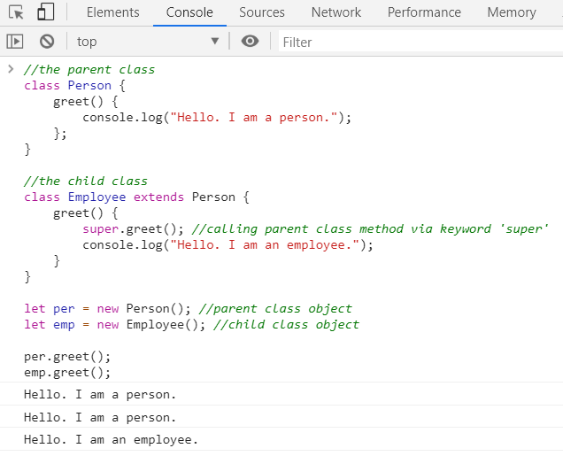Click the 'Hello. I am an employee.' output
This screenshot has width=563, height=456.
coord(111,440)
